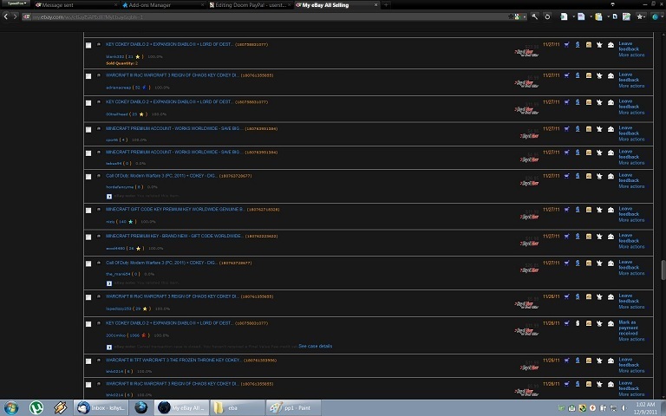The width and height of the screenshot is (666, 416).
Task: Open More actions in adrianscreep's row
Action: [x=631, y=86]
